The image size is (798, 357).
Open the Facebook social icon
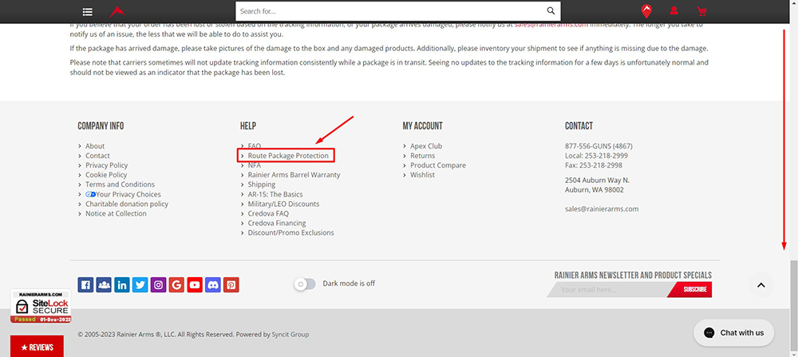[85, 284]
